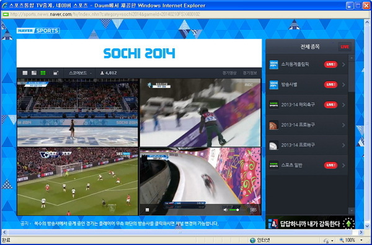Mute the video with speaker icon

(x=226, y=210)
